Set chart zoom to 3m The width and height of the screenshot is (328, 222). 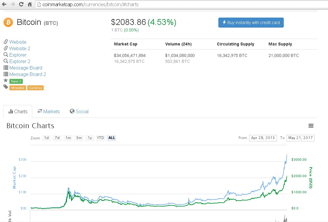(x=79, y=138)
